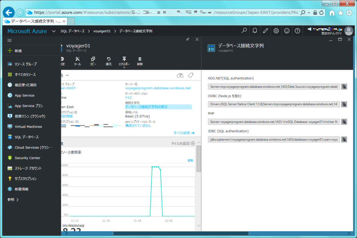Open Virtual Machines in sidebar
Viewport: 357px width, 238px height.
[x=31, y=127]
